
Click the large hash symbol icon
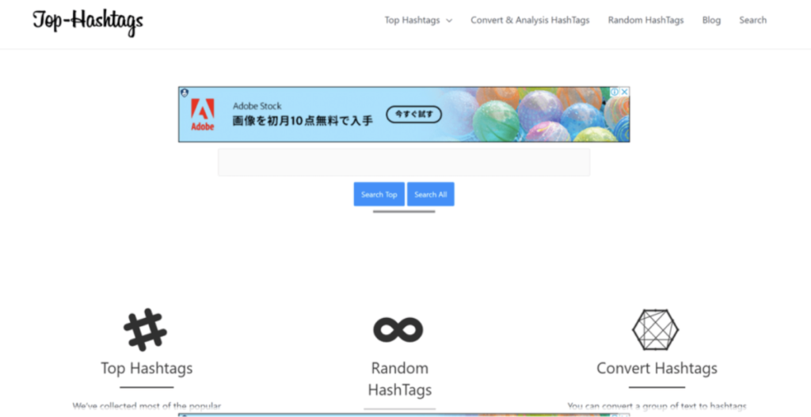click(x=145, y=329)
